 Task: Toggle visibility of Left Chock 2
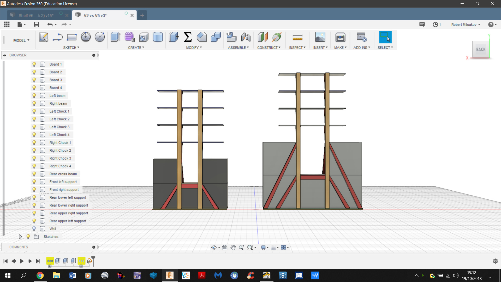(34, 119)
